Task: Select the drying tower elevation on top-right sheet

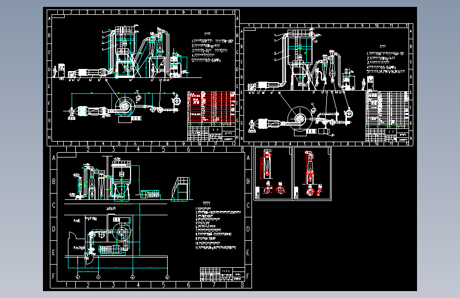Action: click(300, 59)
